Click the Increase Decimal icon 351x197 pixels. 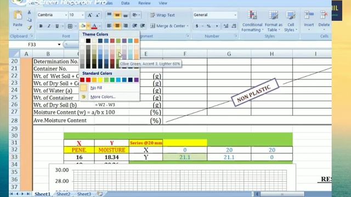tap(226, 26)
